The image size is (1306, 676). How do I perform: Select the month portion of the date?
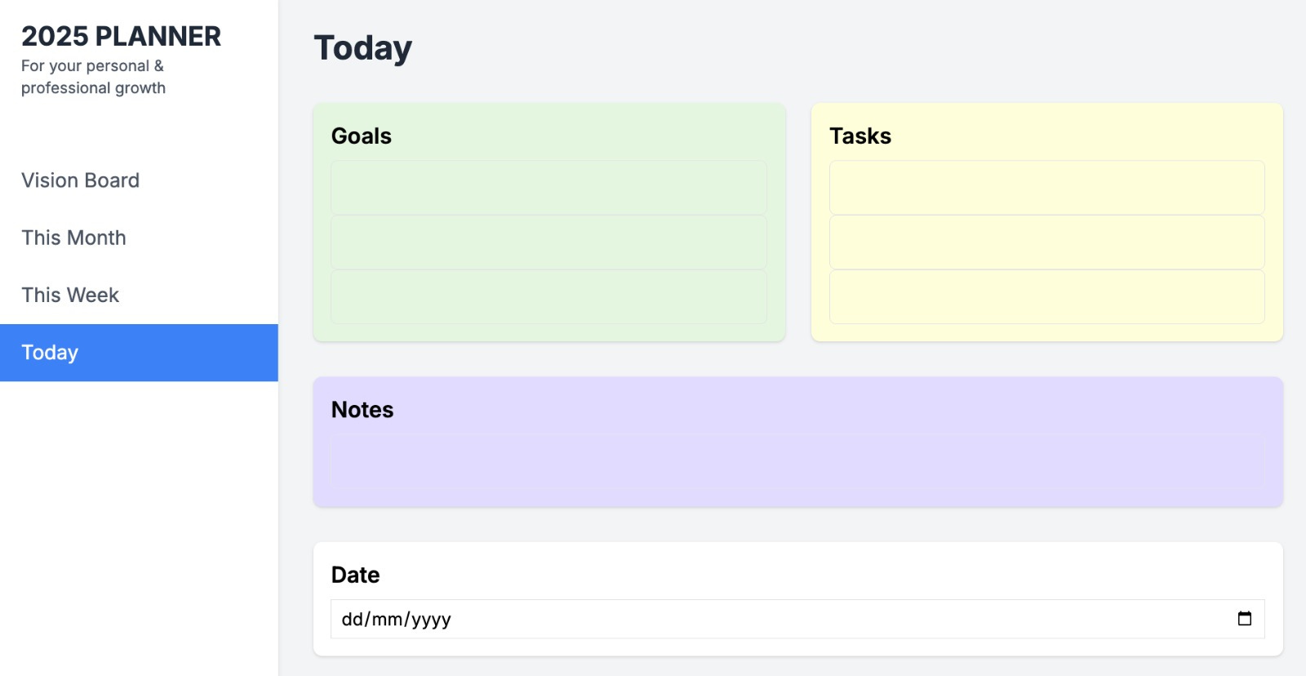click(387, 620)
